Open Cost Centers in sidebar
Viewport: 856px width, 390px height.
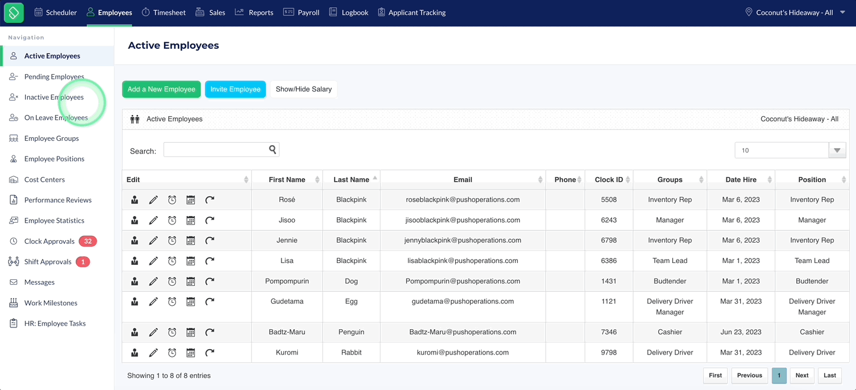(45, 179)
